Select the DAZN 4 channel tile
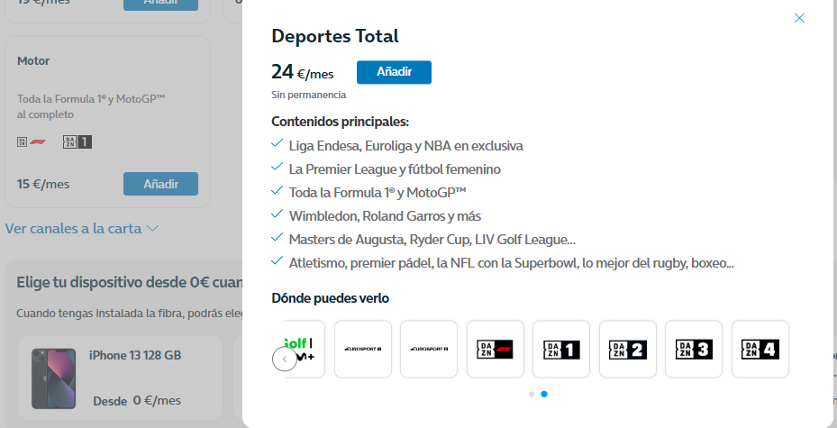 point(760,349)
